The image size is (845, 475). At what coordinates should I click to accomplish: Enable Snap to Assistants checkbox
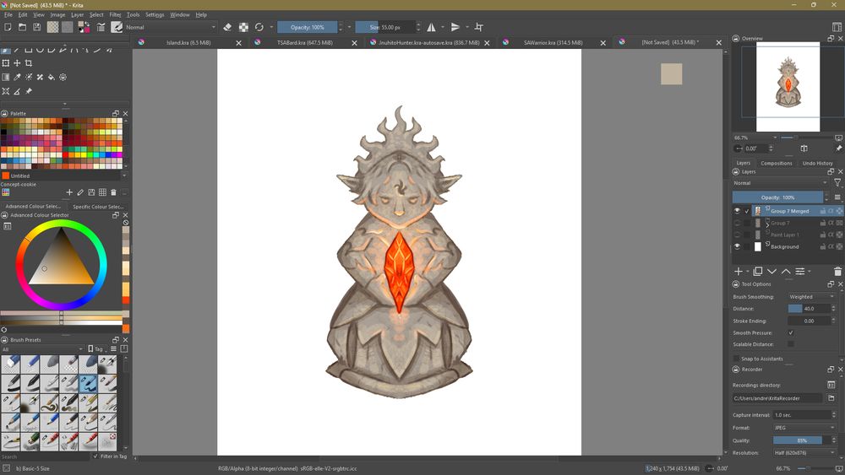pyautogui.click(x=736, y=359)
